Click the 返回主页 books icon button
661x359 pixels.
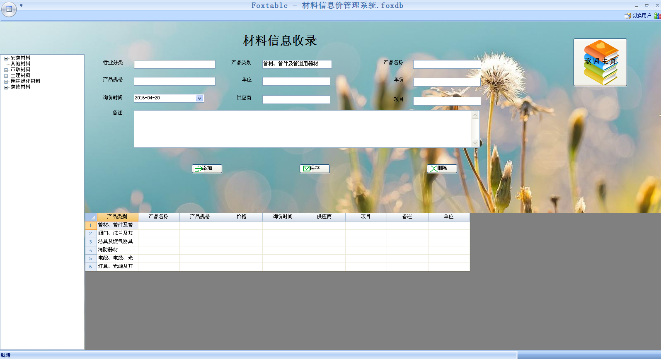point(600,62)
